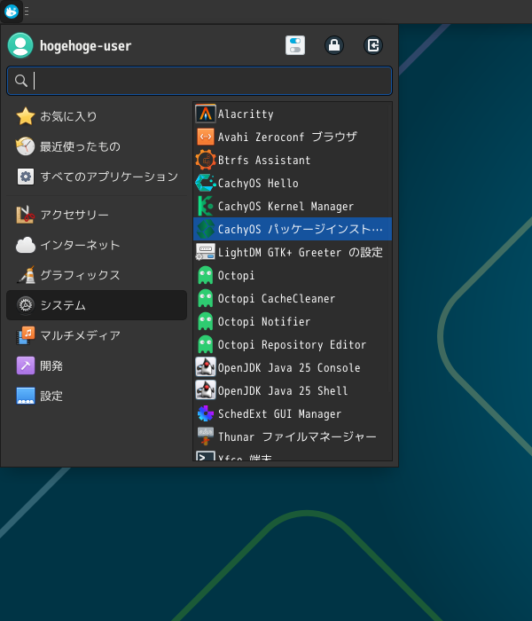Click the Thunar ファイルマネージャー icon
The image size is (532, 621).
pyautogui.click(x=206, y=436)
